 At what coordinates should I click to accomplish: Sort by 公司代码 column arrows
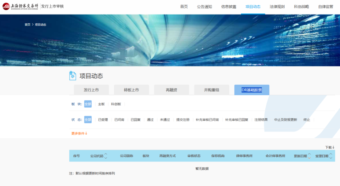pos(105,156)
